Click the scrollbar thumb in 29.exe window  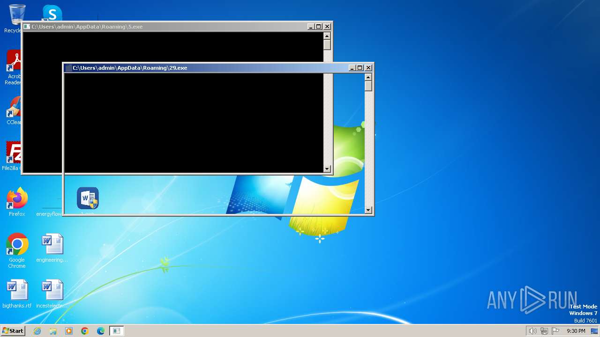pyautogui.click(x=368, y=86)
